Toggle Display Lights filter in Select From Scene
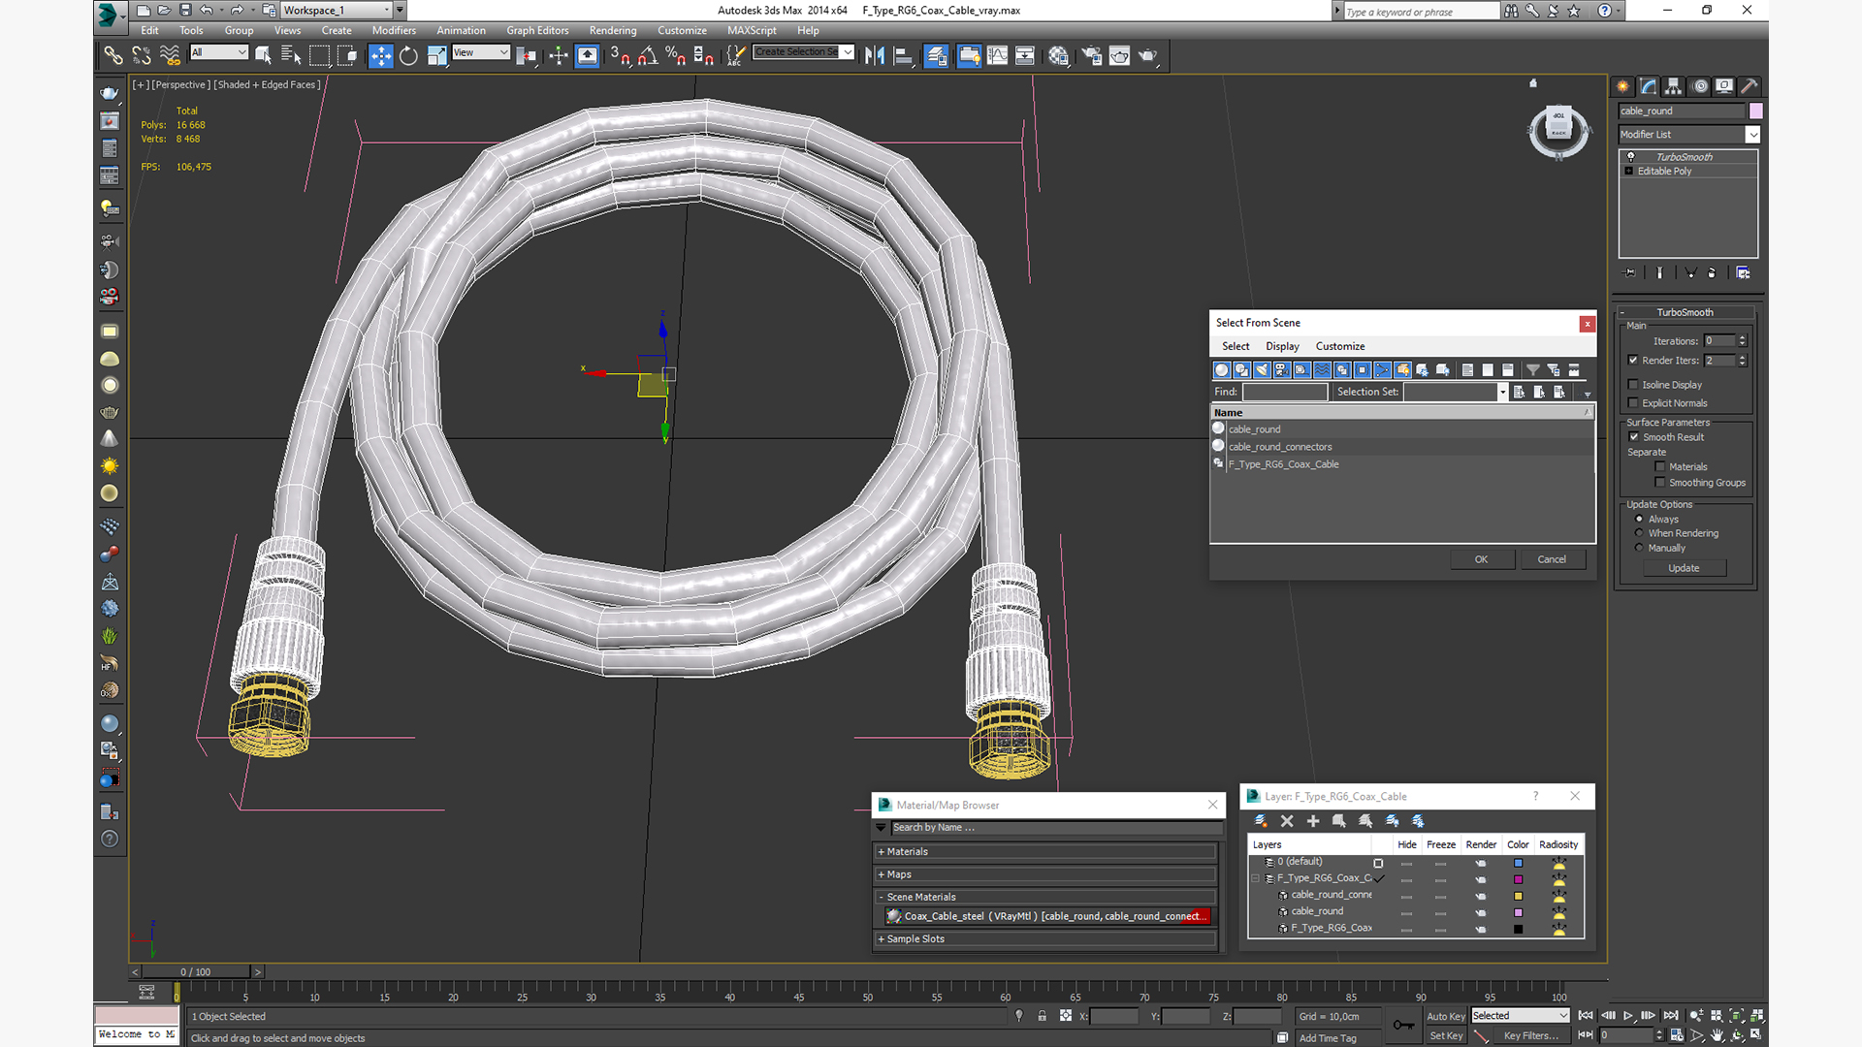The height and width of the screenshot is (1047, 1862). click(x=1262, y=370)
